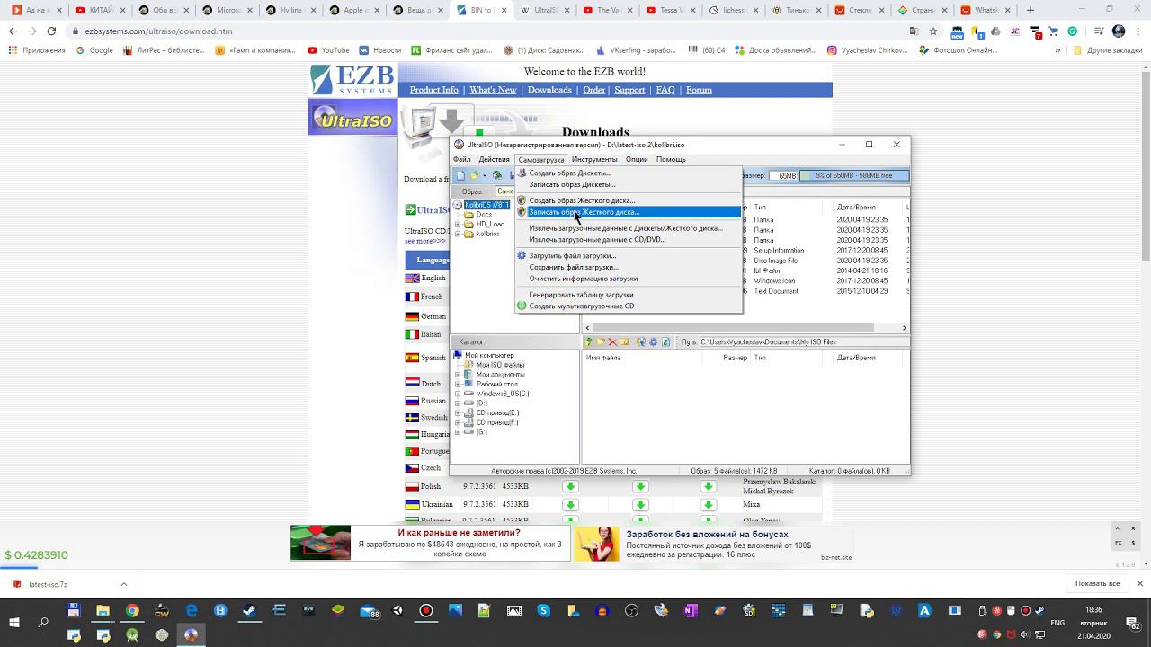Viewport: 1151px width, 647px height.
Task: Click the red X delete icon in Catalog toolbar
Action: coord(612,341)
